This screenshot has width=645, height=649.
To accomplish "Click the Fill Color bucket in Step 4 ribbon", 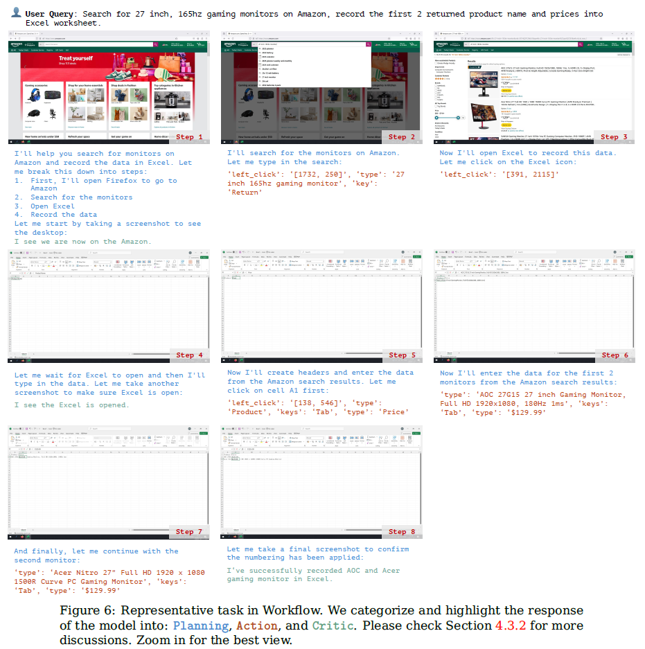I will 49,266.
